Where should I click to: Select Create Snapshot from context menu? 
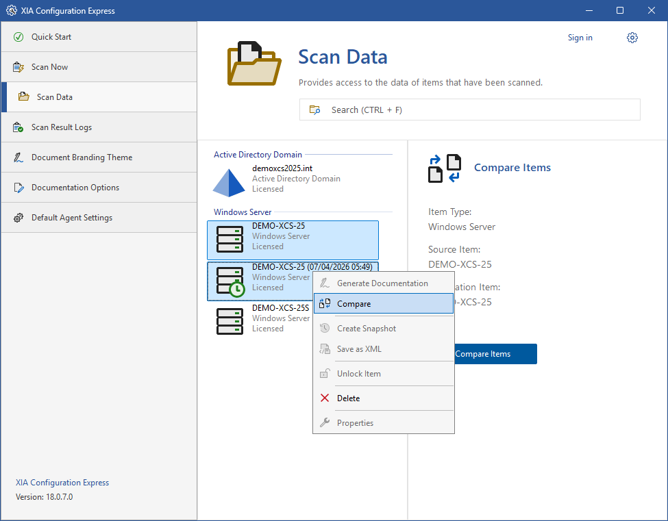tap(367, 329)
